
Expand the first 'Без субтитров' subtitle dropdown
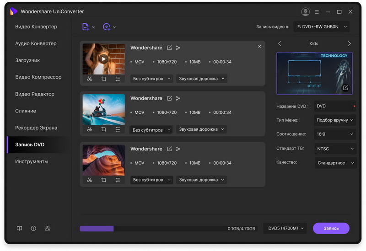tap(151, 79)
